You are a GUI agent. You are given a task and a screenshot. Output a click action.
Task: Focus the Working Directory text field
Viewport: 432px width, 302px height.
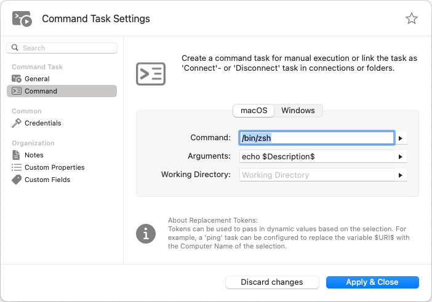click(x=316, y=175)
